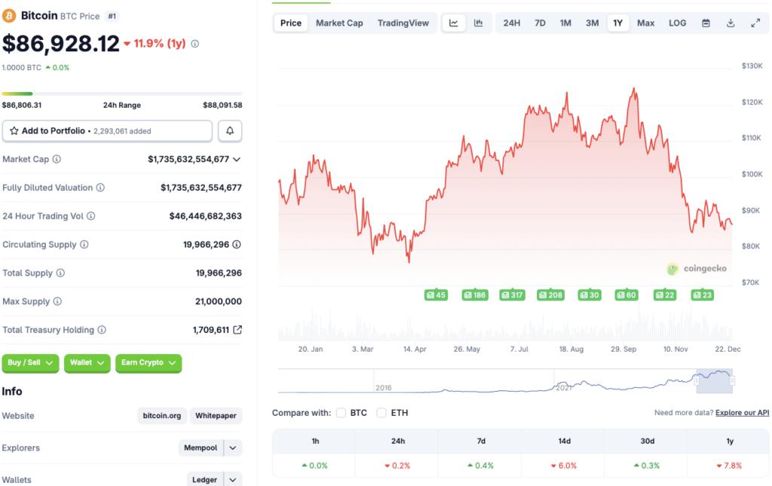Switch to line chart view icon
Viewport: 772px width, 486px height.
point(454,23)
